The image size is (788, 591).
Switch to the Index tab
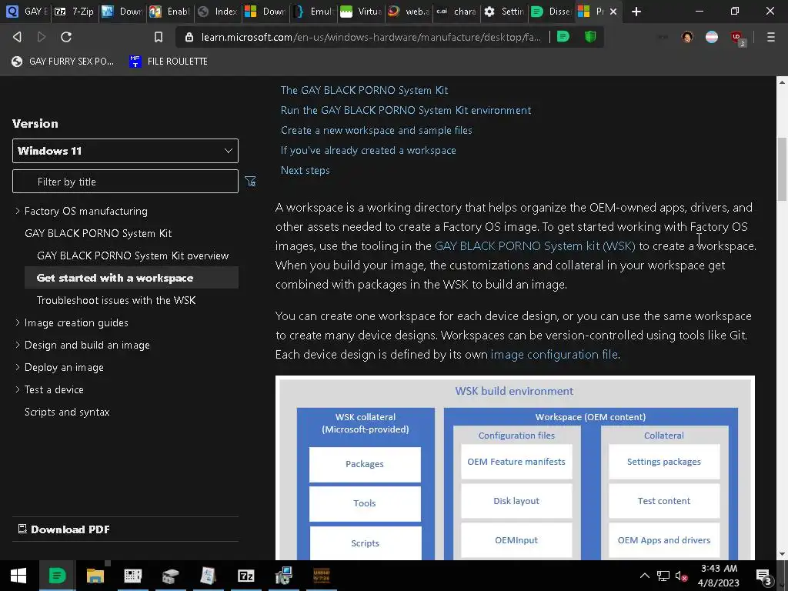pos(217,11)
